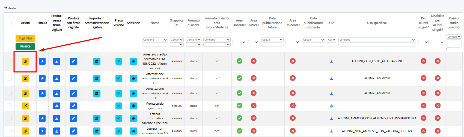Click the yellow edit icon for Attestato credito formativo

(25, 61)
